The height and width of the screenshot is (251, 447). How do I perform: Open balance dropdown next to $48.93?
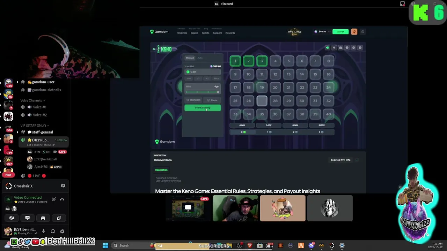(x=329, y=32)
